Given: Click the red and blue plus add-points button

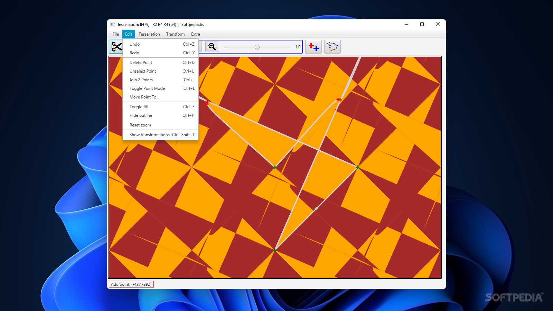Looking at the screenshot, I should coord(313,47).
